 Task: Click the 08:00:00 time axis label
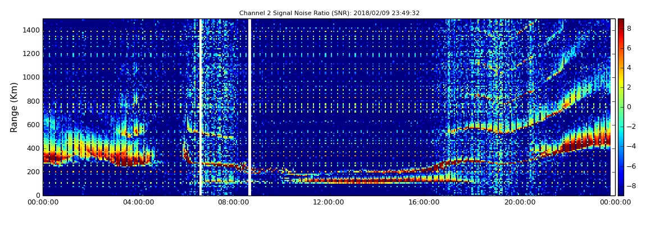233,202
